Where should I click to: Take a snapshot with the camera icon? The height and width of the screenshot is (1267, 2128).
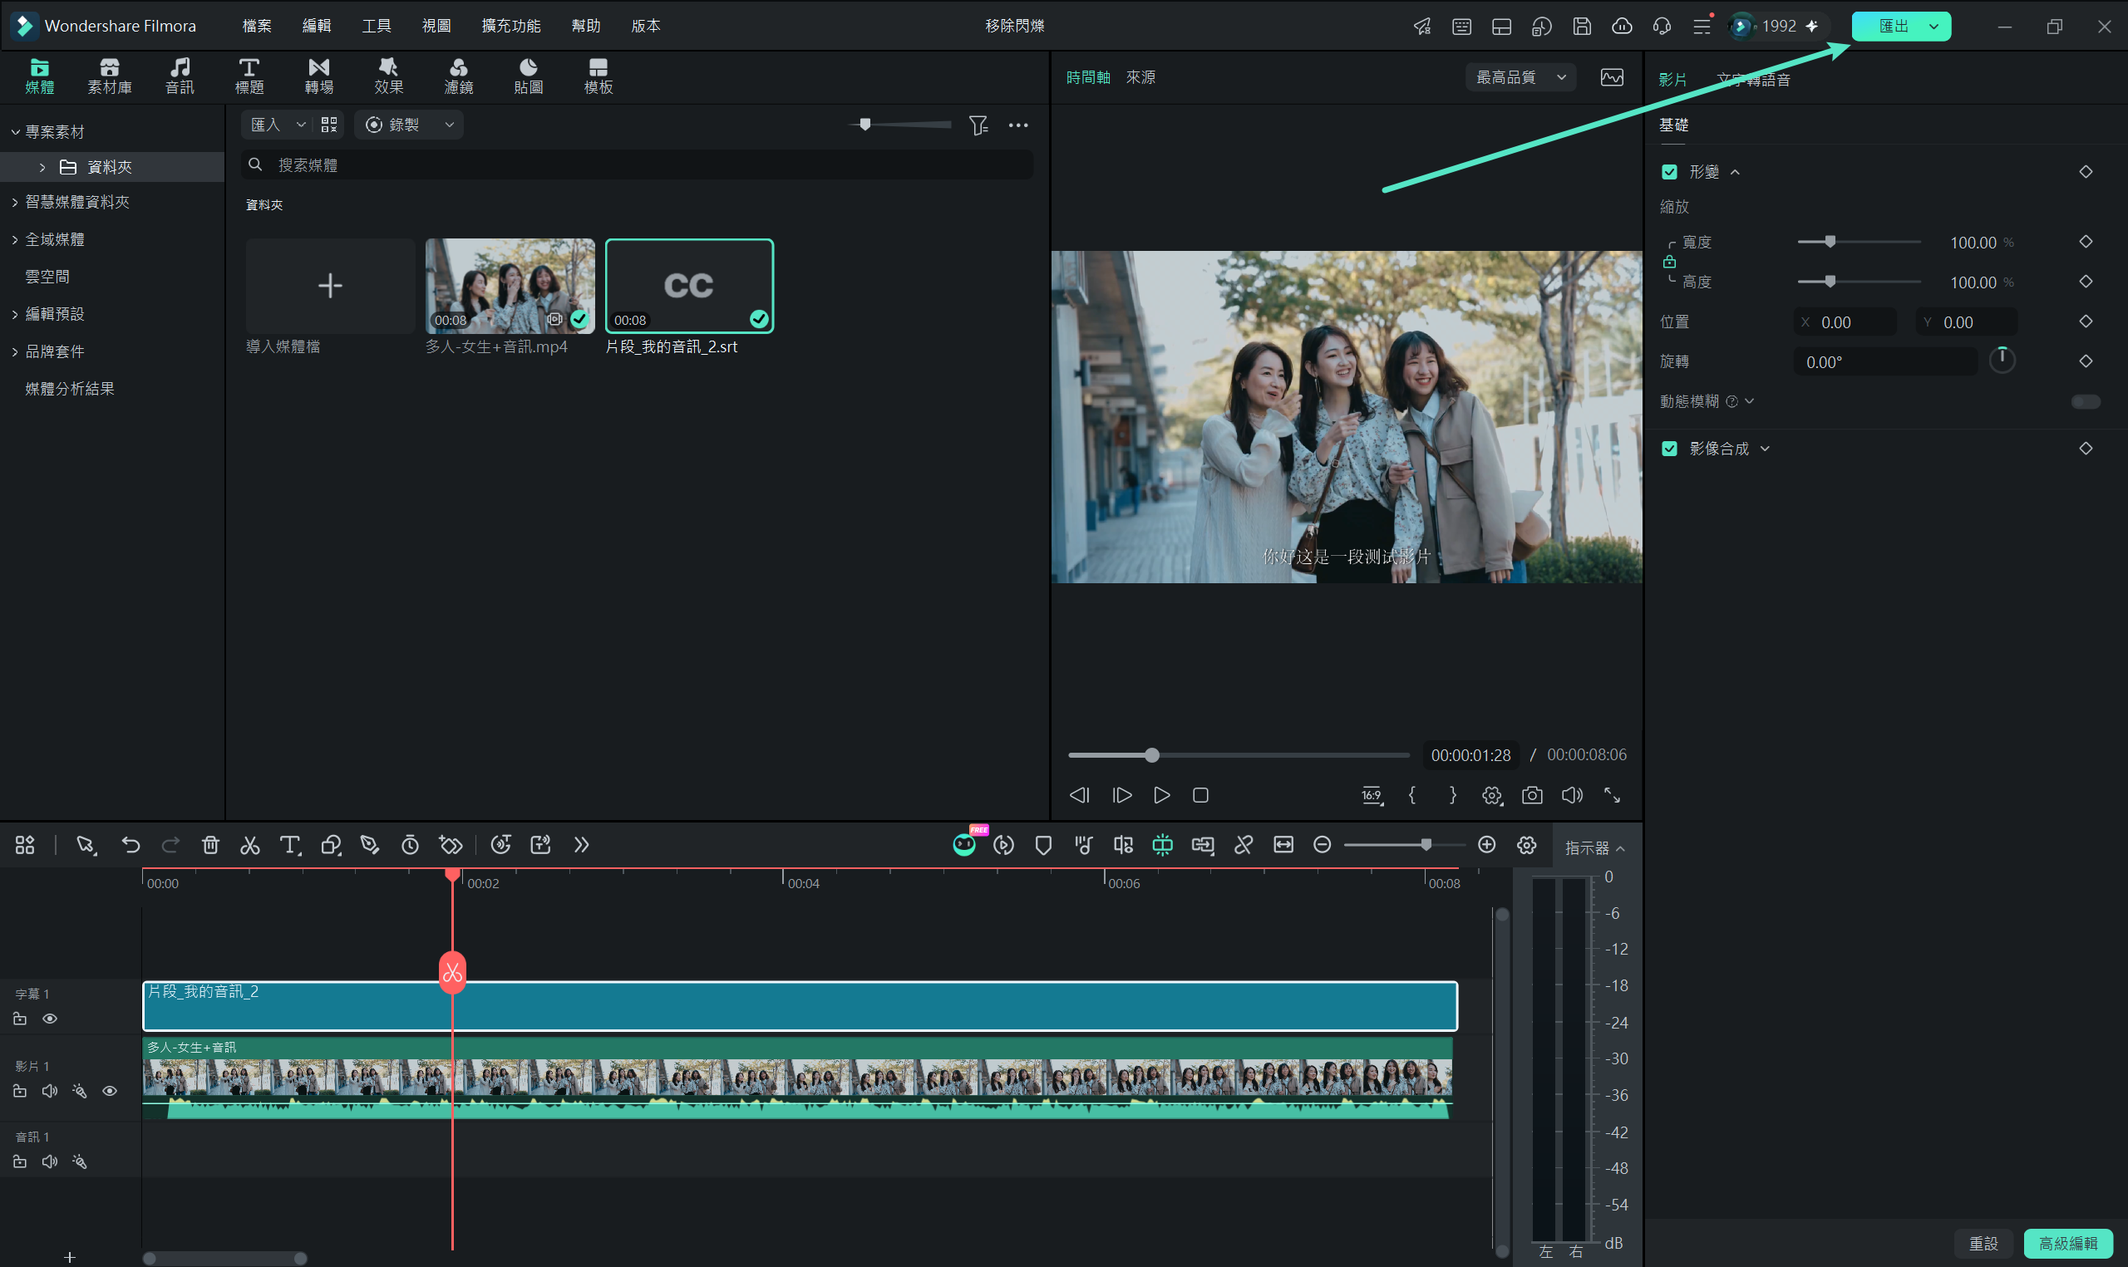point(1532,795)
